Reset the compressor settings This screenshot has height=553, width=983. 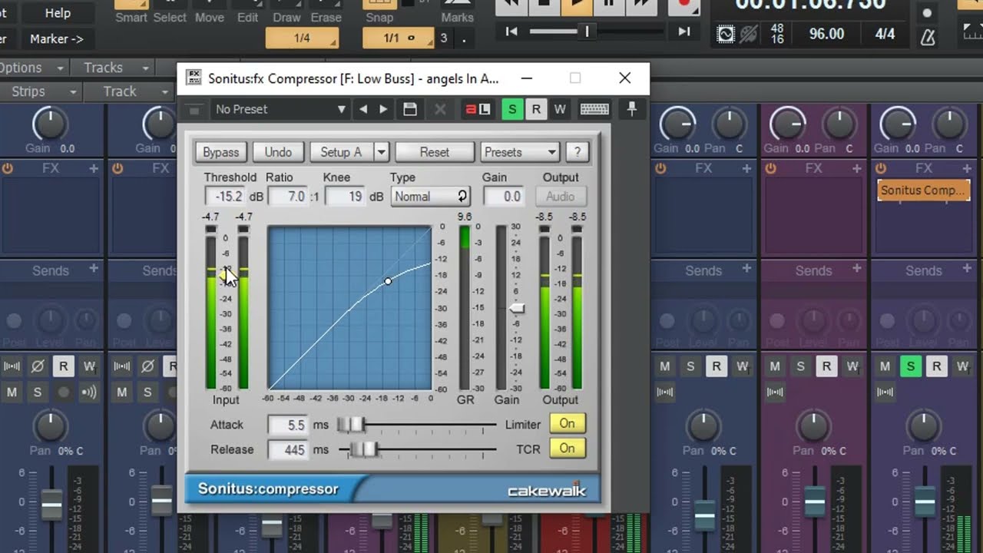point(434,152)
